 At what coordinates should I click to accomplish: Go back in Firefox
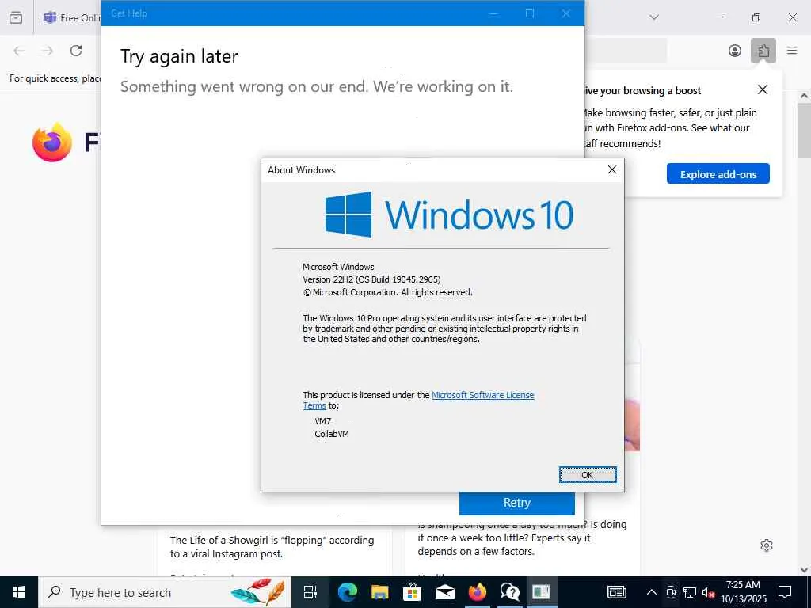[x=20, y=51]
